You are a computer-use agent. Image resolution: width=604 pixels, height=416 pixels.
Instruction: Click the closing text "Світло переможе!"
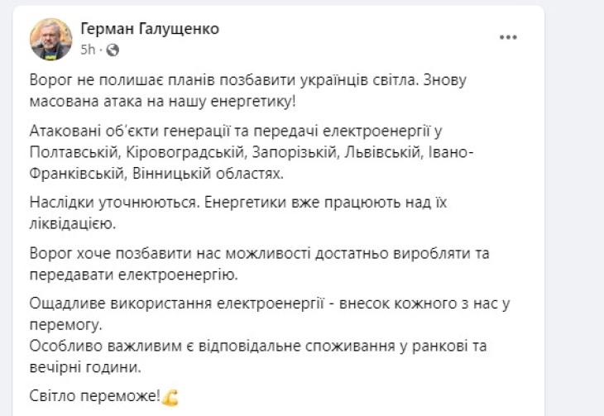(x=95, y=395)
